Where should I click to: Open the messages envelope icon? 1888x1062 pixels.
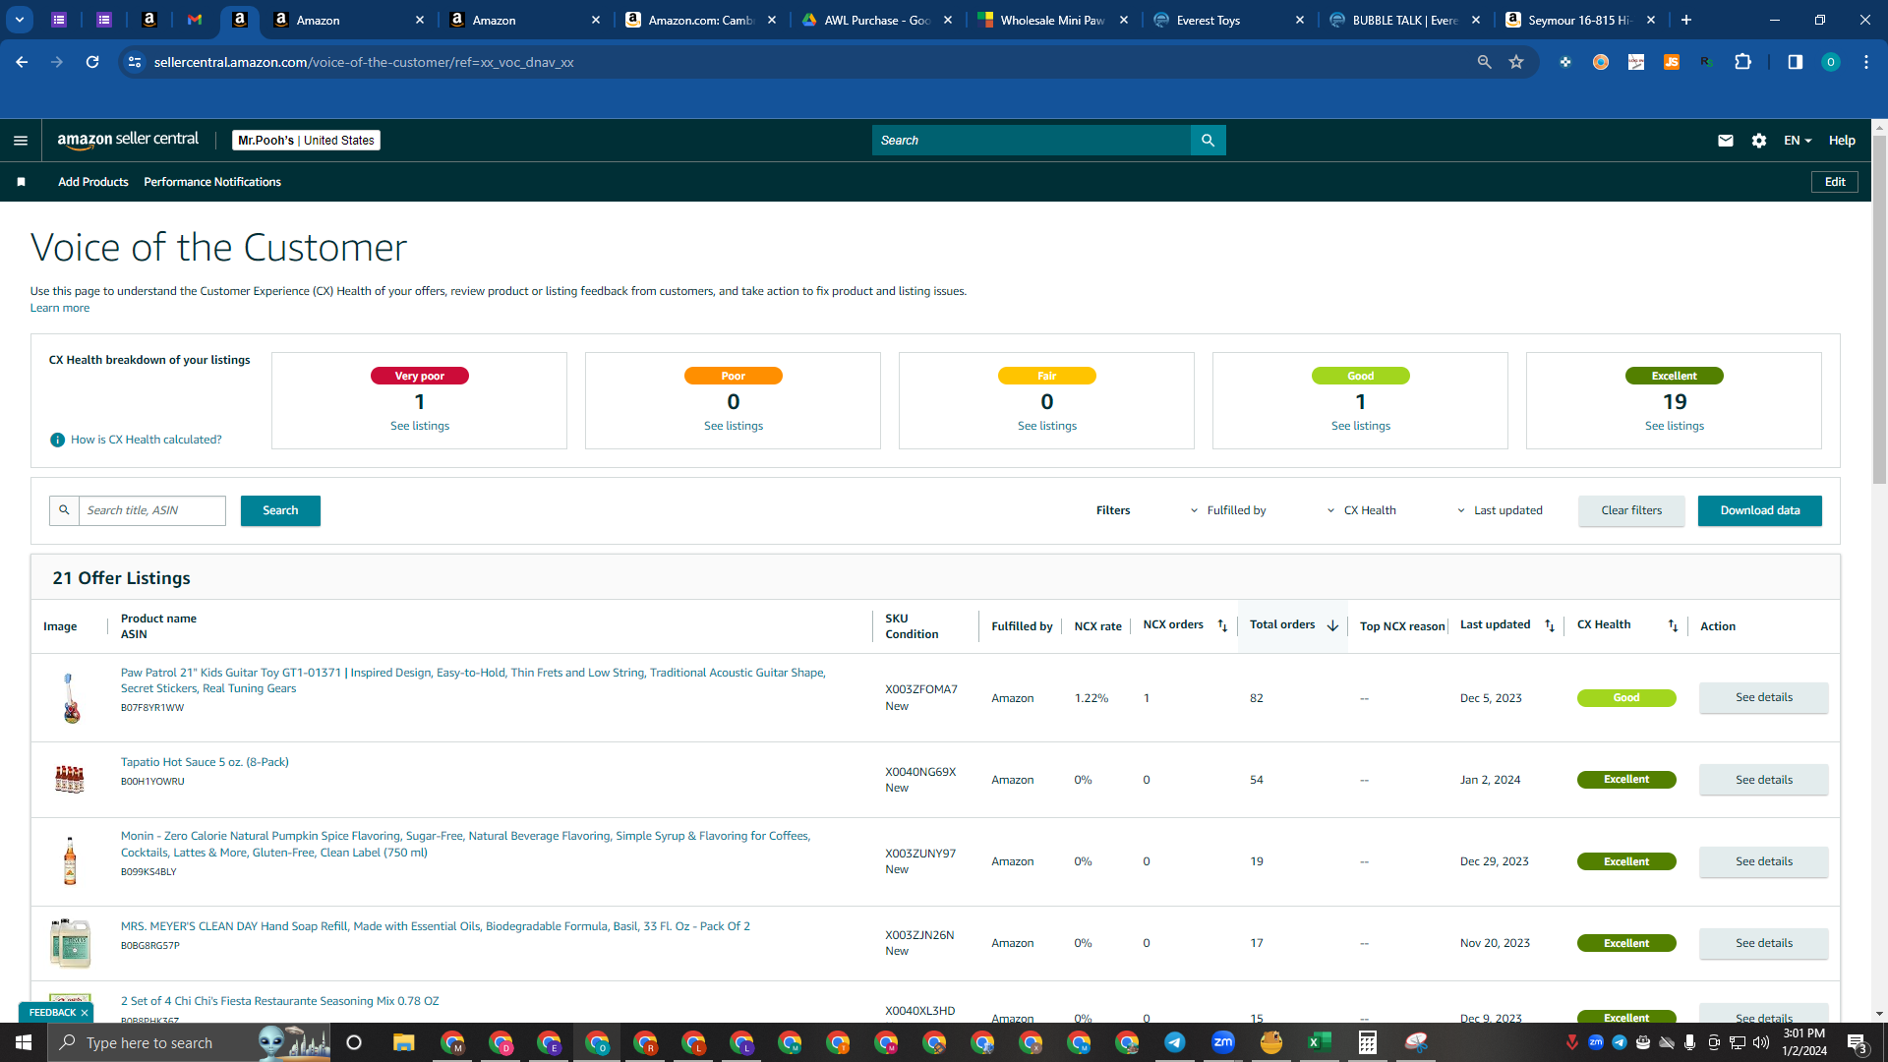point(1725,141)
